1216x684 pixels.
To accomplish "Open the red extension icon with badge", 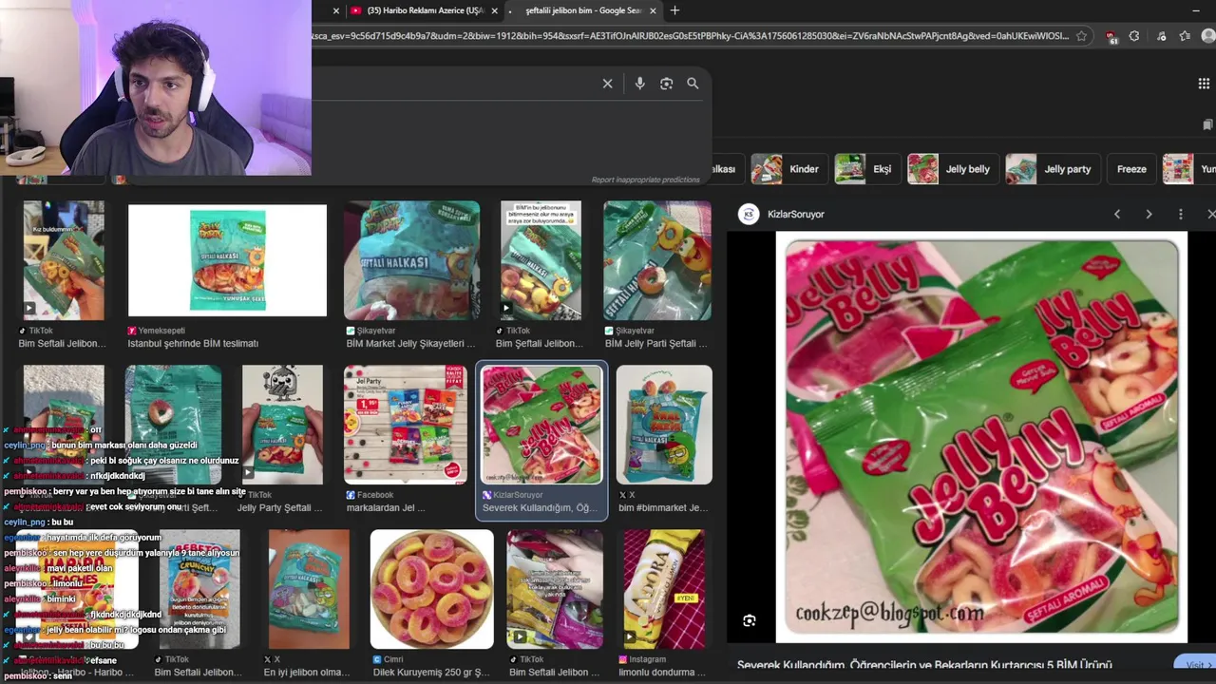I will [1111, 36].
